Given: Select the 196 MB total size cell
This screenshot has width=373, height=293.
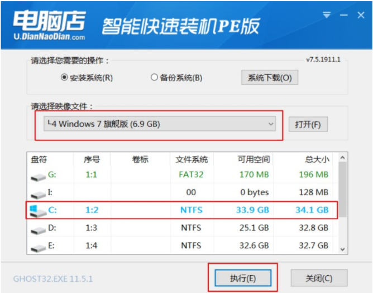Looking at the screenshot, I should tap(313, 174).
